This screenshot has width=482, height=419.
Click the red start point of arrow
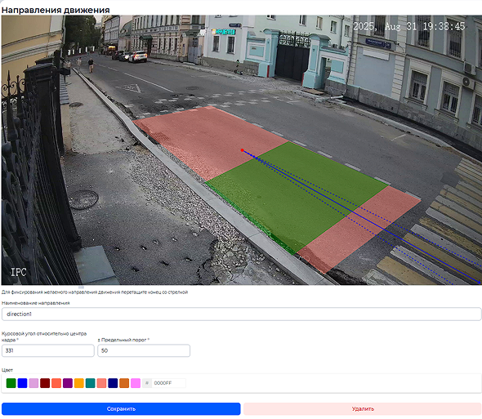(243, 150)
